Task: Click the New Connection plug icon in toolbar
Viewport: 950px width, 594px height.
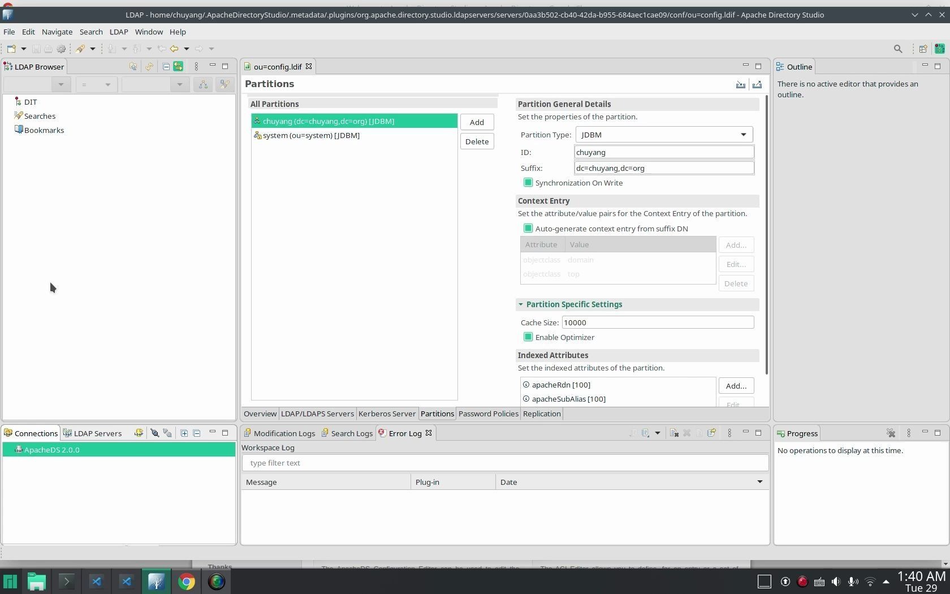Action: 80,49
